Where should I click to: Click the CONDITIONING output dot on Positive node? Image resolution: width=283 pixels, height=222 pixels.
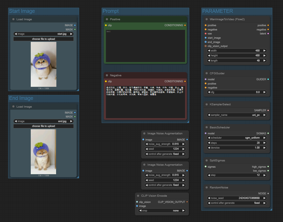coord(185,25)
